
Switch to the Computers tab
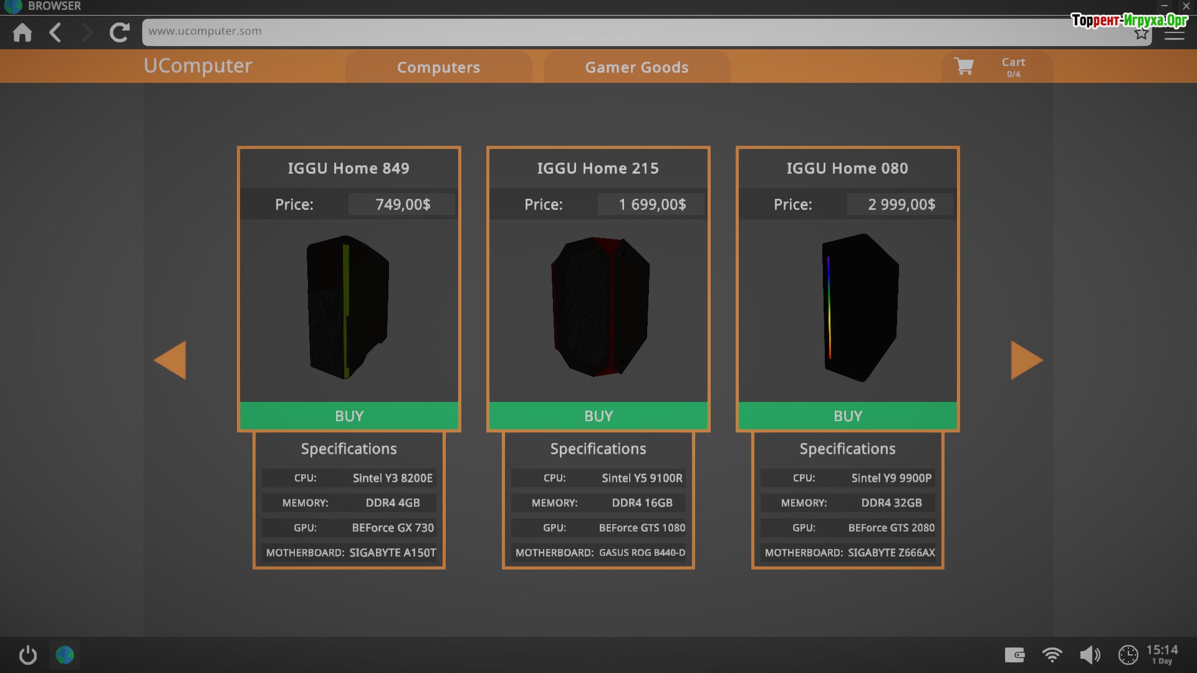click(x=438, y=67)
